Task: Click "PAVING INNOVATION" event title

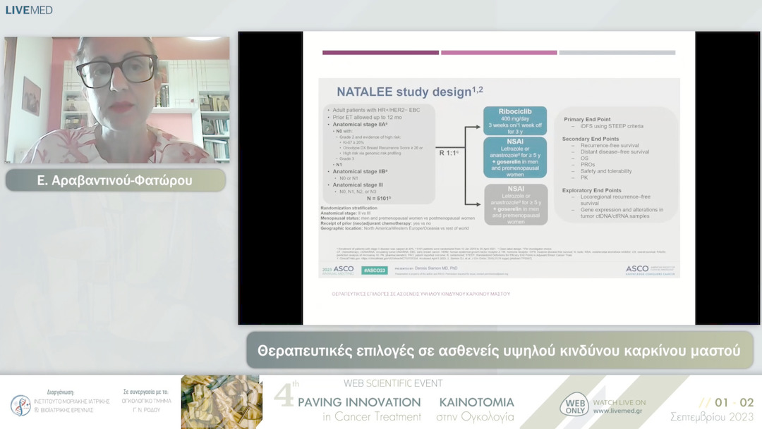Action: (x=359, y=402)
